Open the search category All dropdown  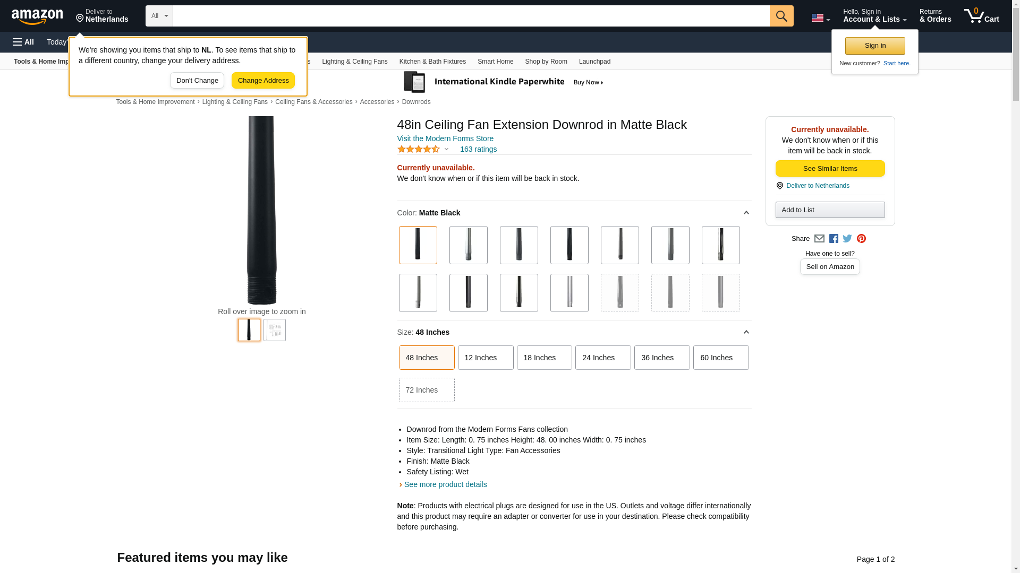click(x=159, y=16)
